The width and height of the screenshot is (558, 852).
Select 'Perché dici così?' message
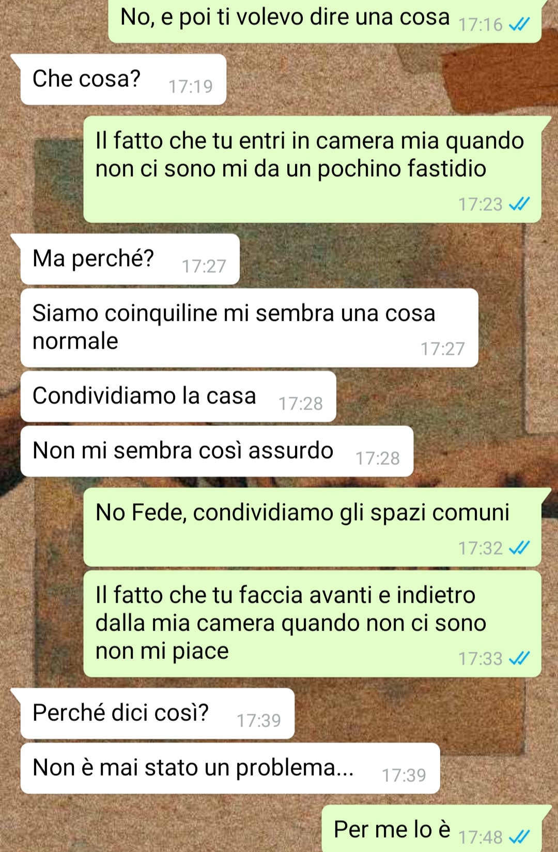point(158,714)
